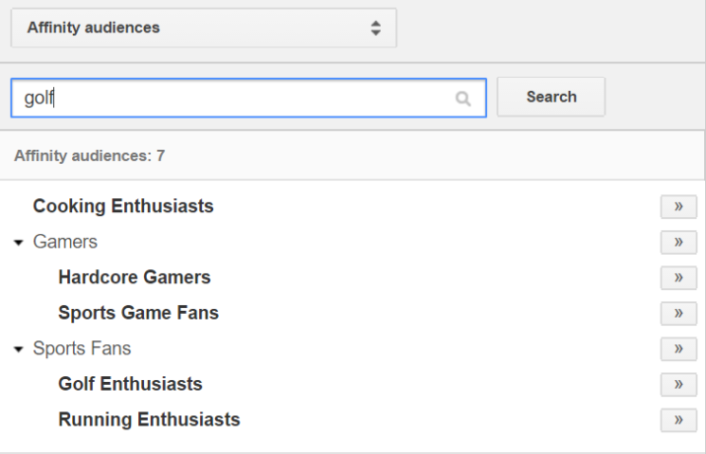Pick Running Enthusiasts from results
The image size is (706, 454).
[149, 419]
